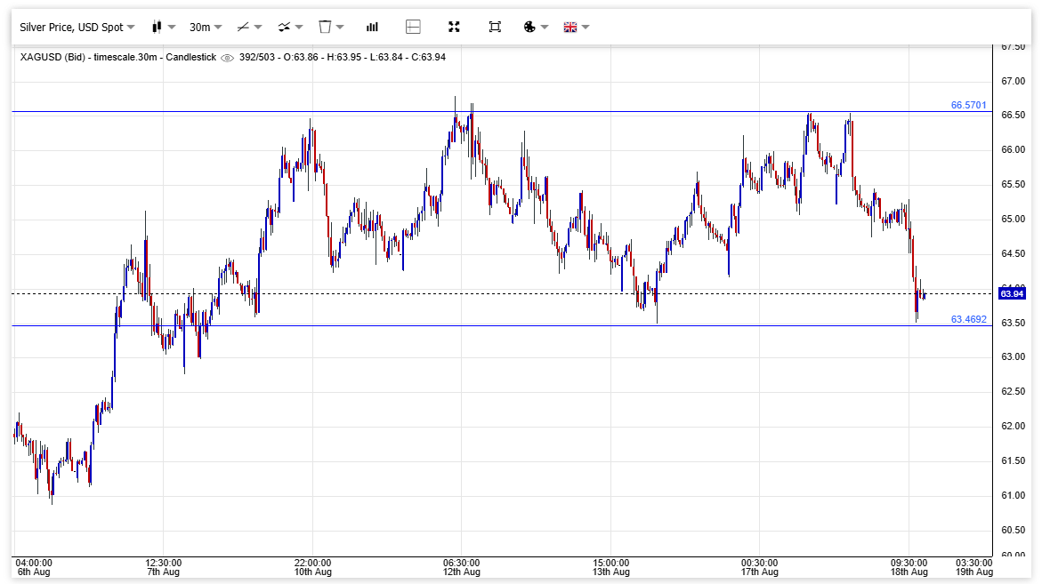The image size is (1042, 584).
Task: Open the color palette theme dropdown
Action: point(545,28)
